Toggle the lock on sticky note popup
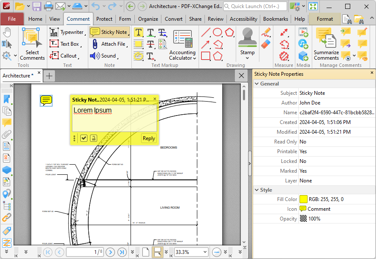Screen dimensions: 376x259 93,138
